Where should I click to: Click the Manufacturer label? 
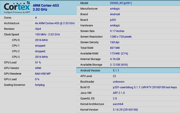coord(89,9)
